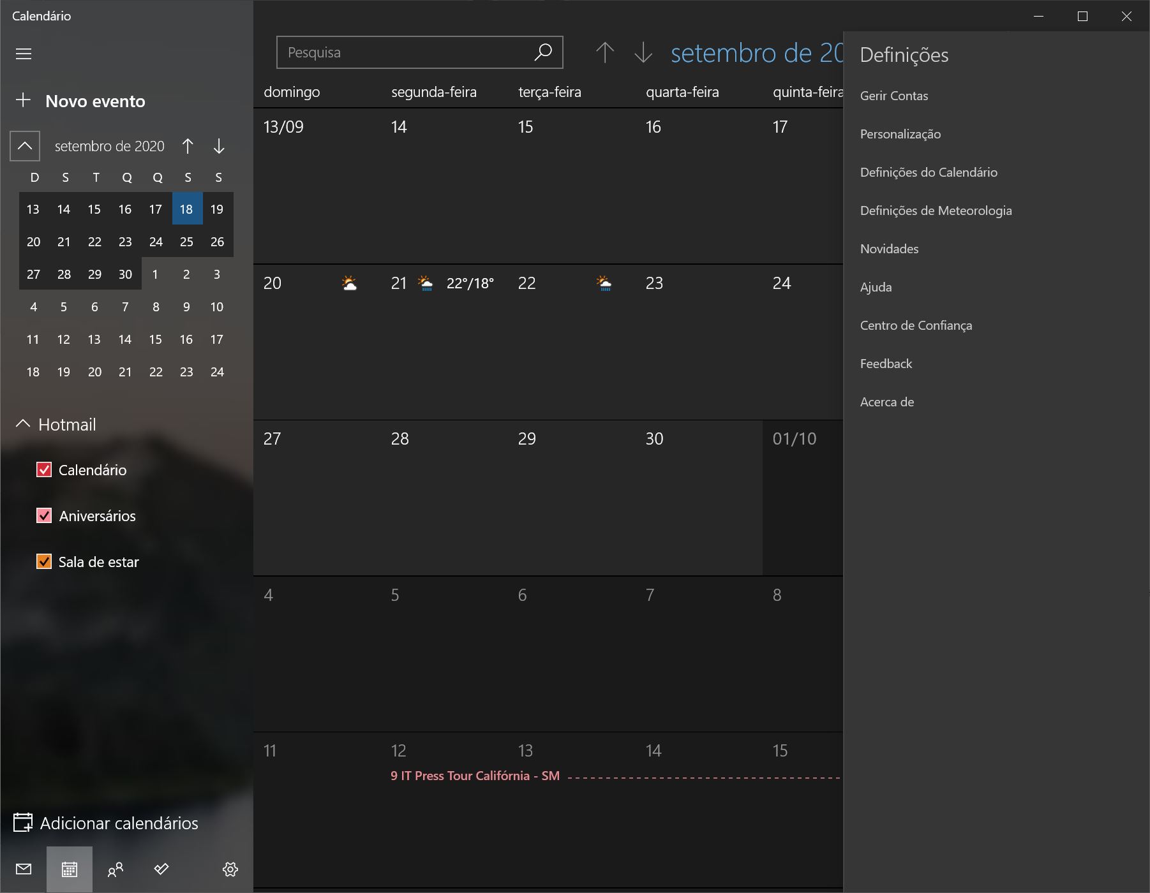This screenshot has height=893, width=1150.
Task: Click setembro de 2020 label in mini calendar
Action: [x=110, y=146]
